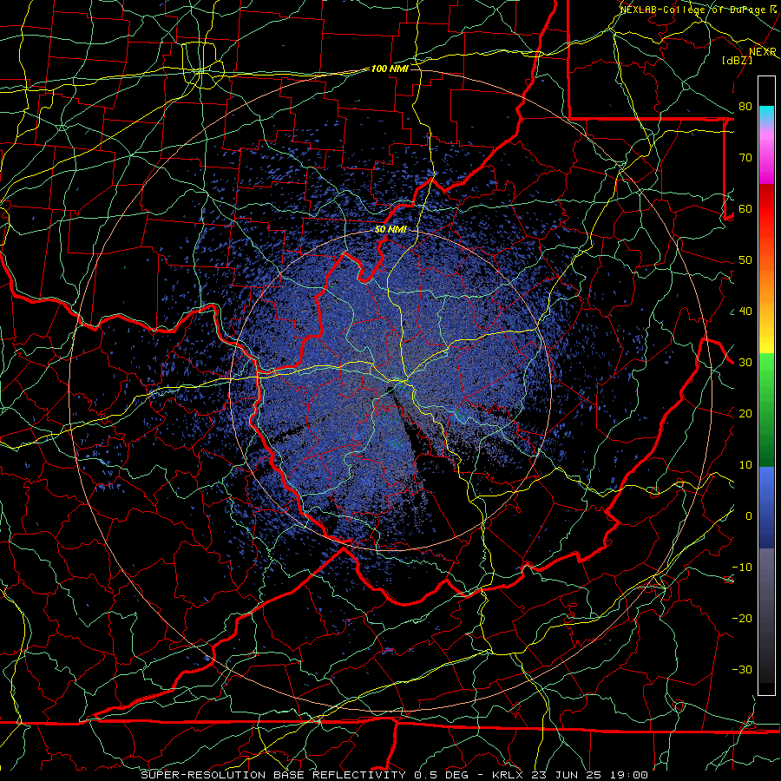This screenshot has width=781, height=781.
Task: Click the 19:00 timestamp in the caption
Action: [x=631, y=775]
